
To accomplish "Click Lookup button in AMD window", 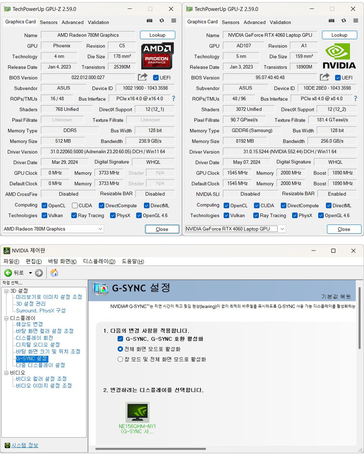I will click(x=157, y=35).
